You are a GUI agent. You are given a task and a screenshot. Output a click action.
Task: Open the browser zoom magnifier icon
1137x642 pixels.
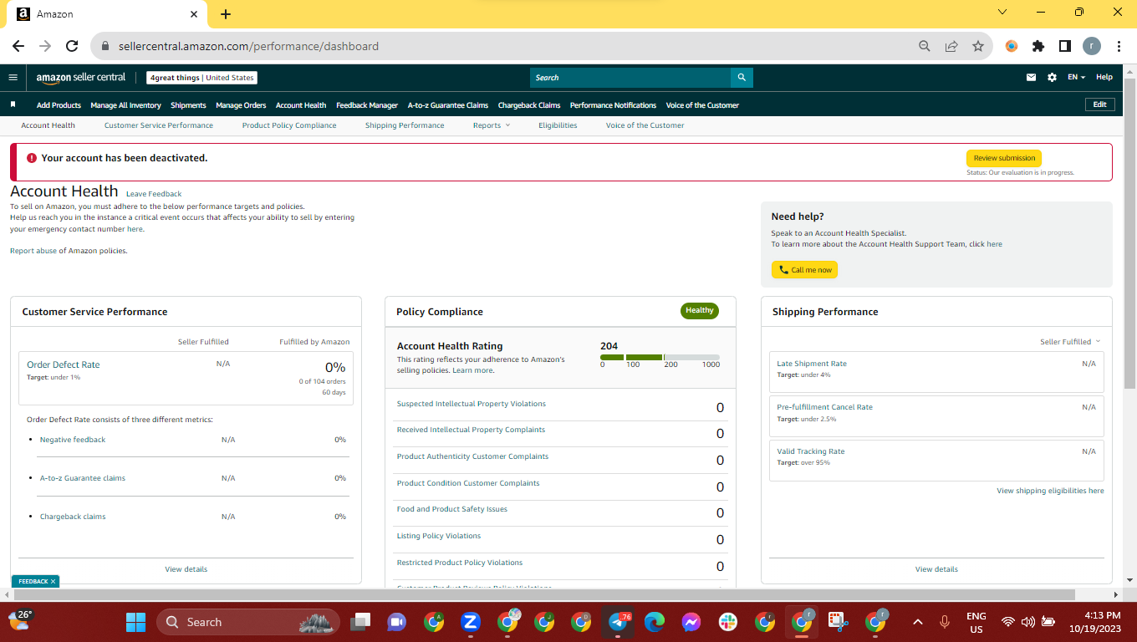[x=925, y=46]
